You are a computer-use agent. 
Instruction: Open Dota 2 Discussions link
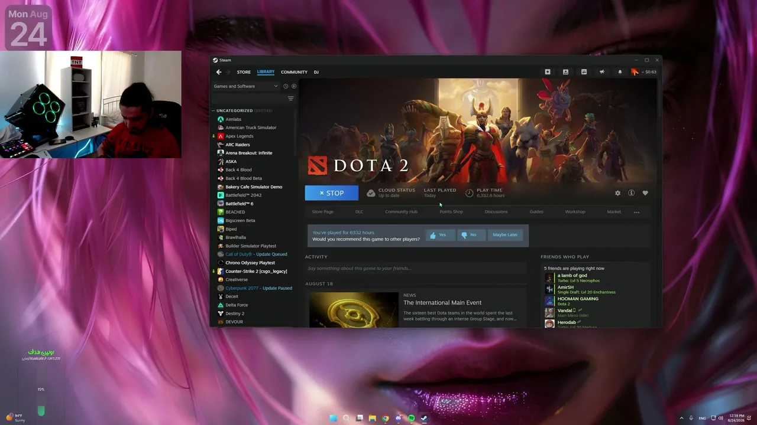pos(496,212)
